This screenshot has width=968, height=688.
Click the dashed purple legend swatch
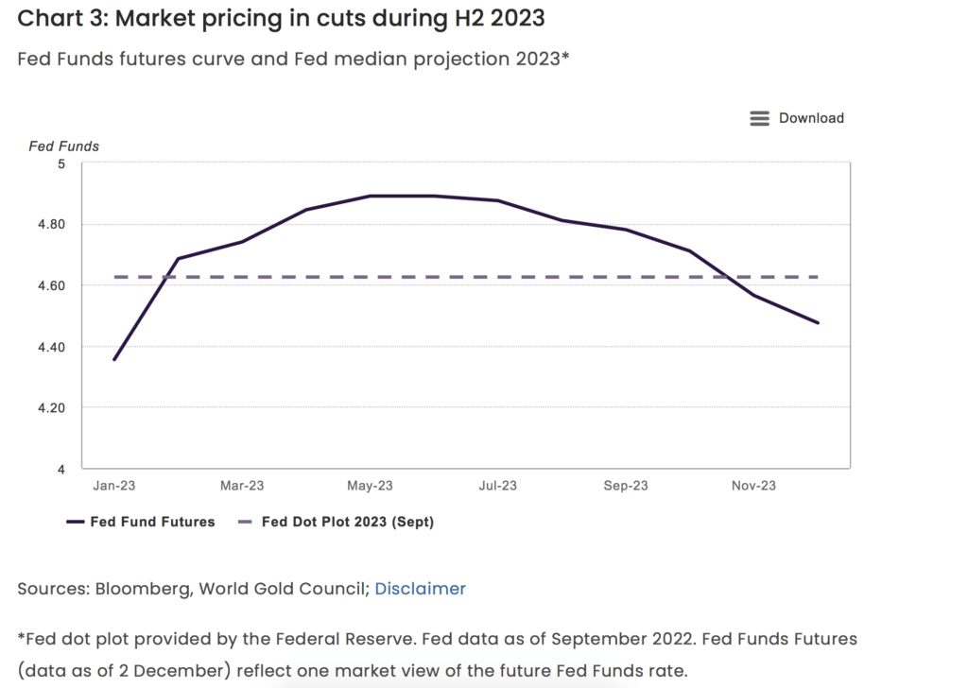click(245, 522)
